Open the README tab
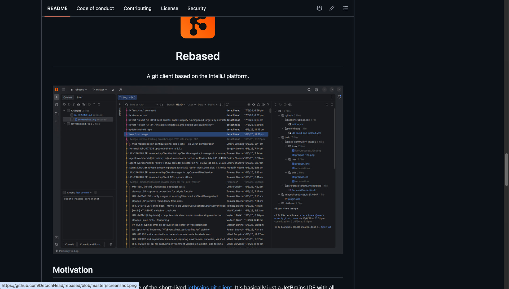509x289 pixels. point(57,8)
